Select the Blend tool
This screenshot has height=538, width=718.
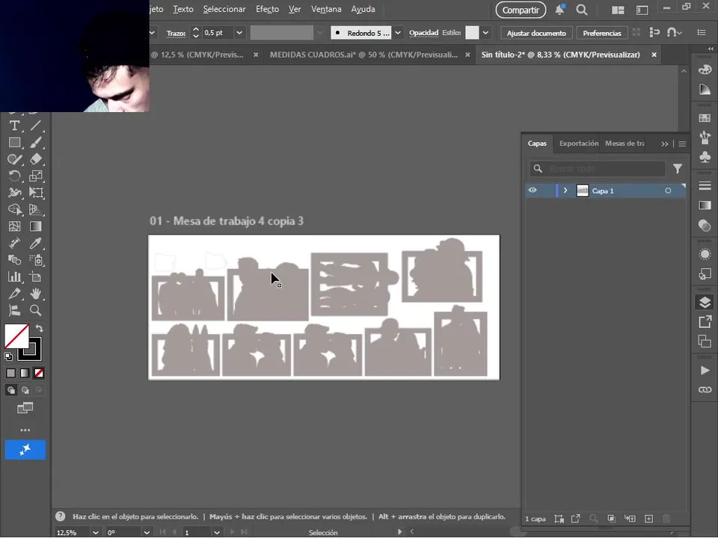click(14, 260)
